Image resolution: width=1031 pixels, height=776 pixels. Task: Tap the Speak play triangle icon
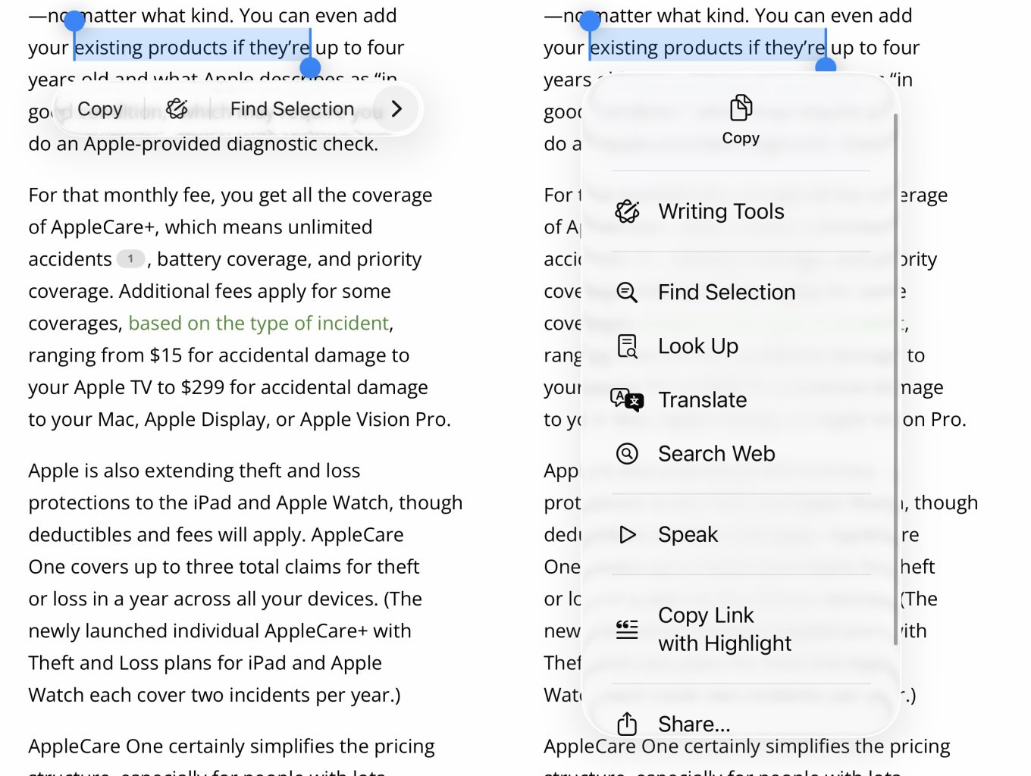[627, 534]
